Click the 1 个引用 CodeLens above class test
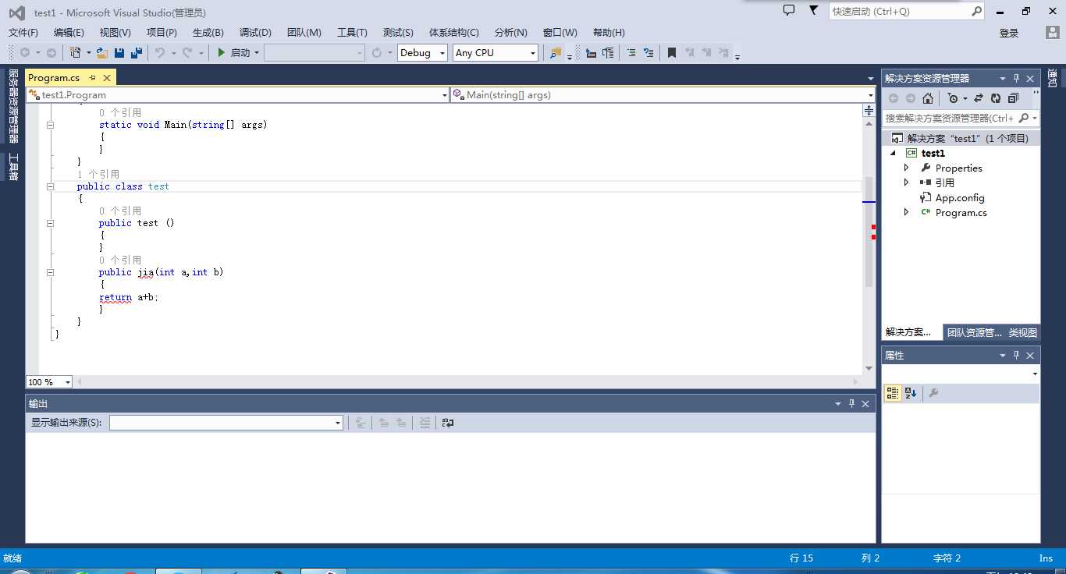 [98, 174]
